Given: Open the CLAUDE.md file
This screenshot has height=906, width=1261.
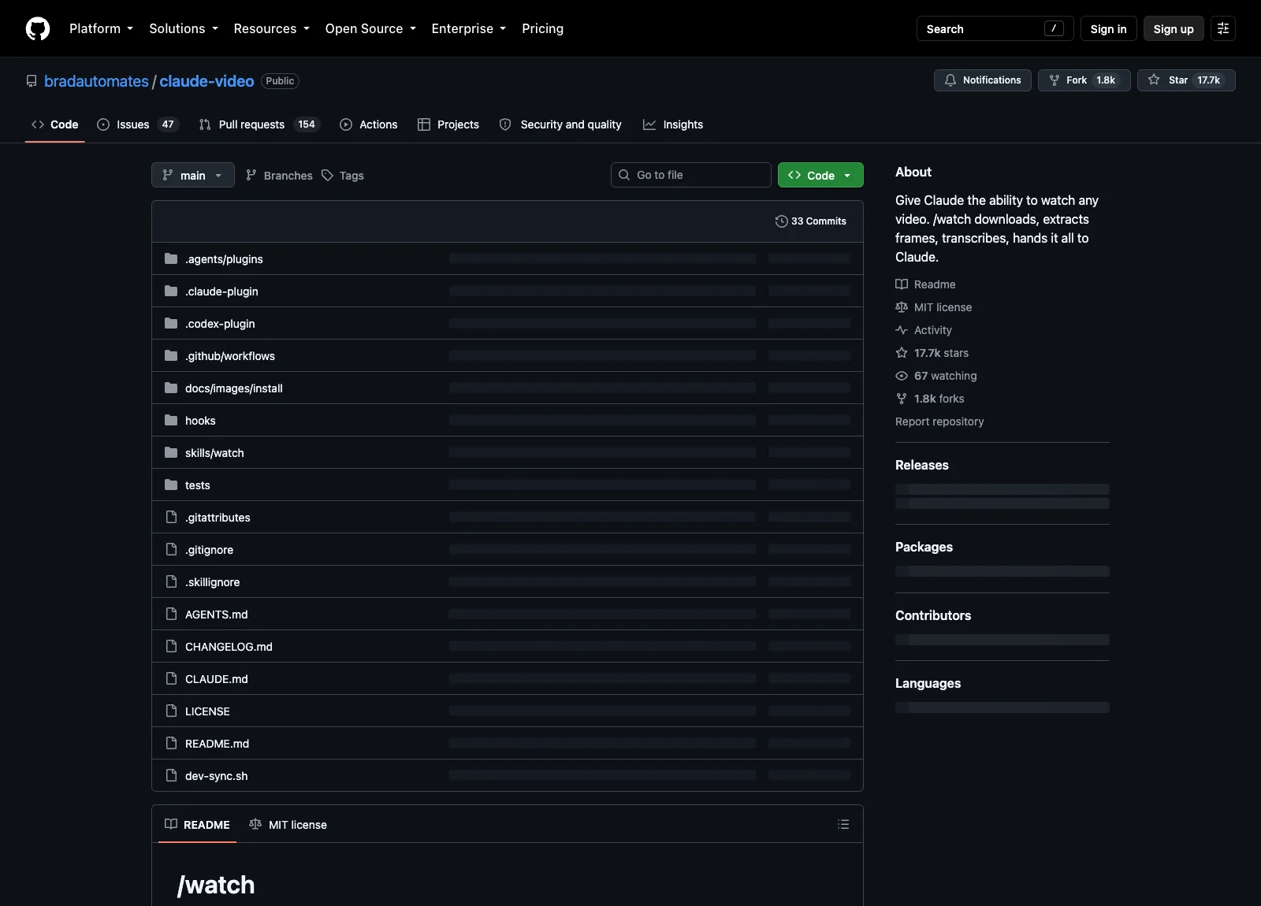Looking at the screenshot, I should [x=217, y=679].
